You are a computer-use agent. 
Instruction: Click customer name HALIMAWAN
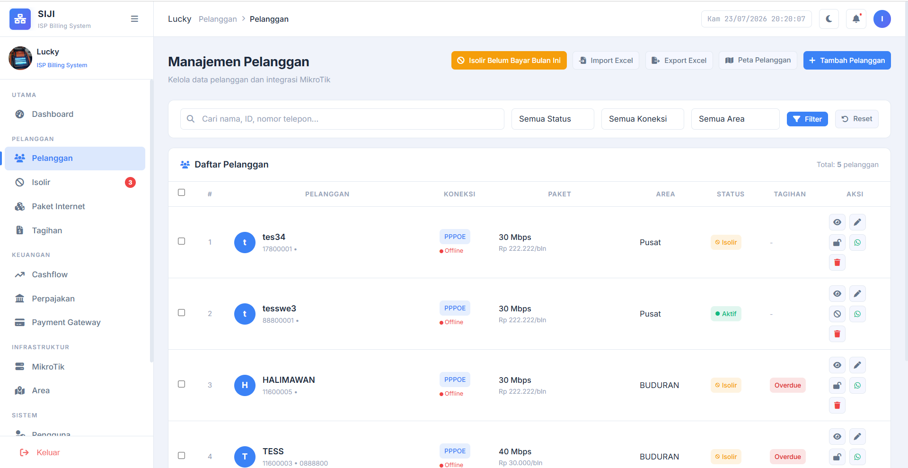click(x=289, y=380)
